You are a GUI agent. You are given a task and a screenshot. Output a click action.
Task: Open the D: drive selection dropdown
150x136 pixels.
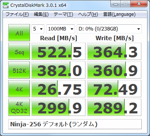[109, 29]
